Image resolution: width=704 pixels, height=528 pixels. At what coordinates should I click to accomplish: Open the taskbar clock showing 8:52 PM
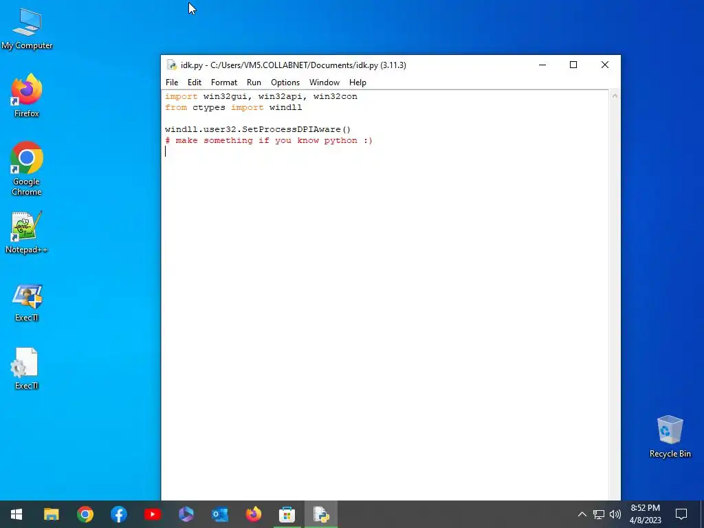(645, 514)
